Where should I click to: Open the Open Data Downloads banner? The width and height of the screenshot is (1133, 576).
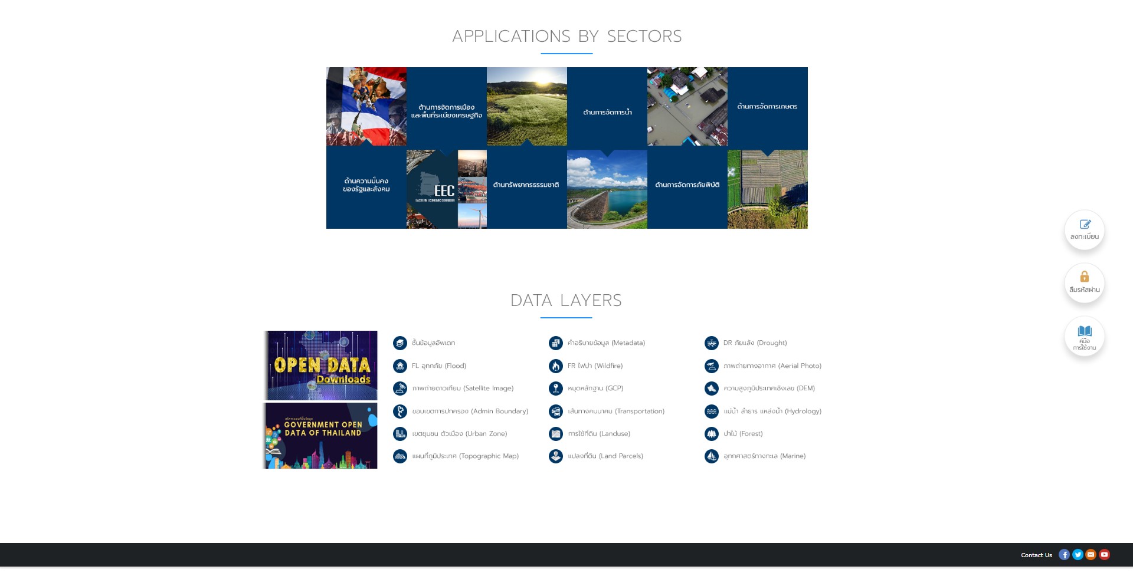320,366
